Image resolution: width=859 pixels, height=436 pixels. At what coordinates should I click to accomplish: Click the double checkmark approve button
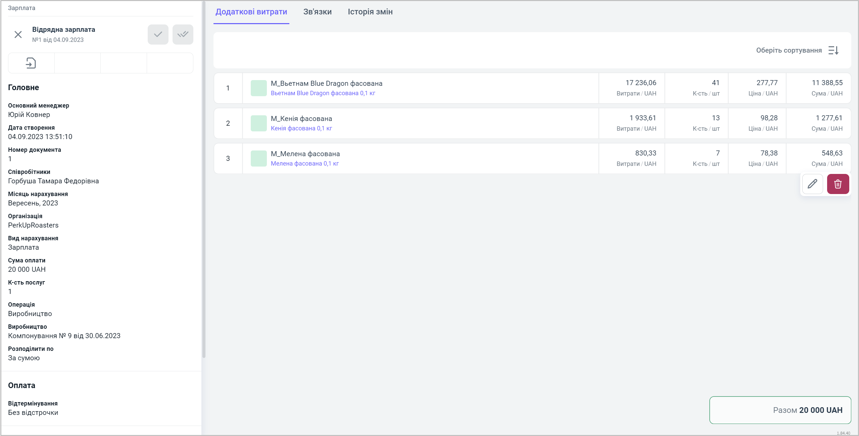pyautogui.click(x=183, y=35)
